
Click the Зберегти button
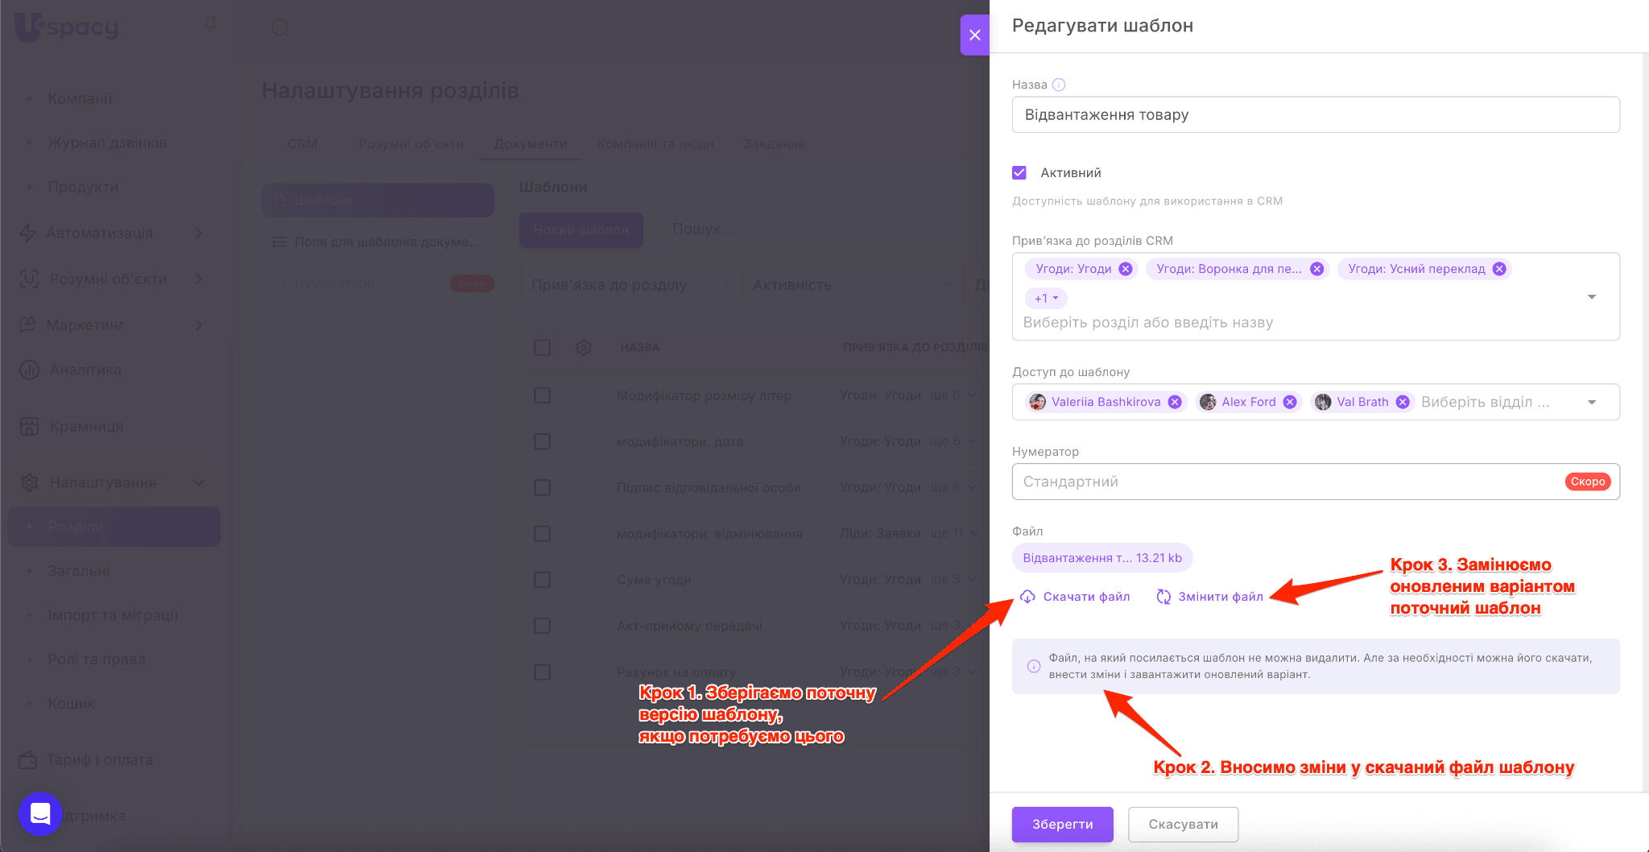click(x=1062, y=824)
